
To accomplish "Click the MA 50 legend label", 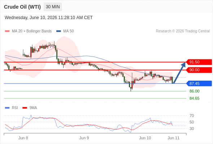I will coord(69,31).
